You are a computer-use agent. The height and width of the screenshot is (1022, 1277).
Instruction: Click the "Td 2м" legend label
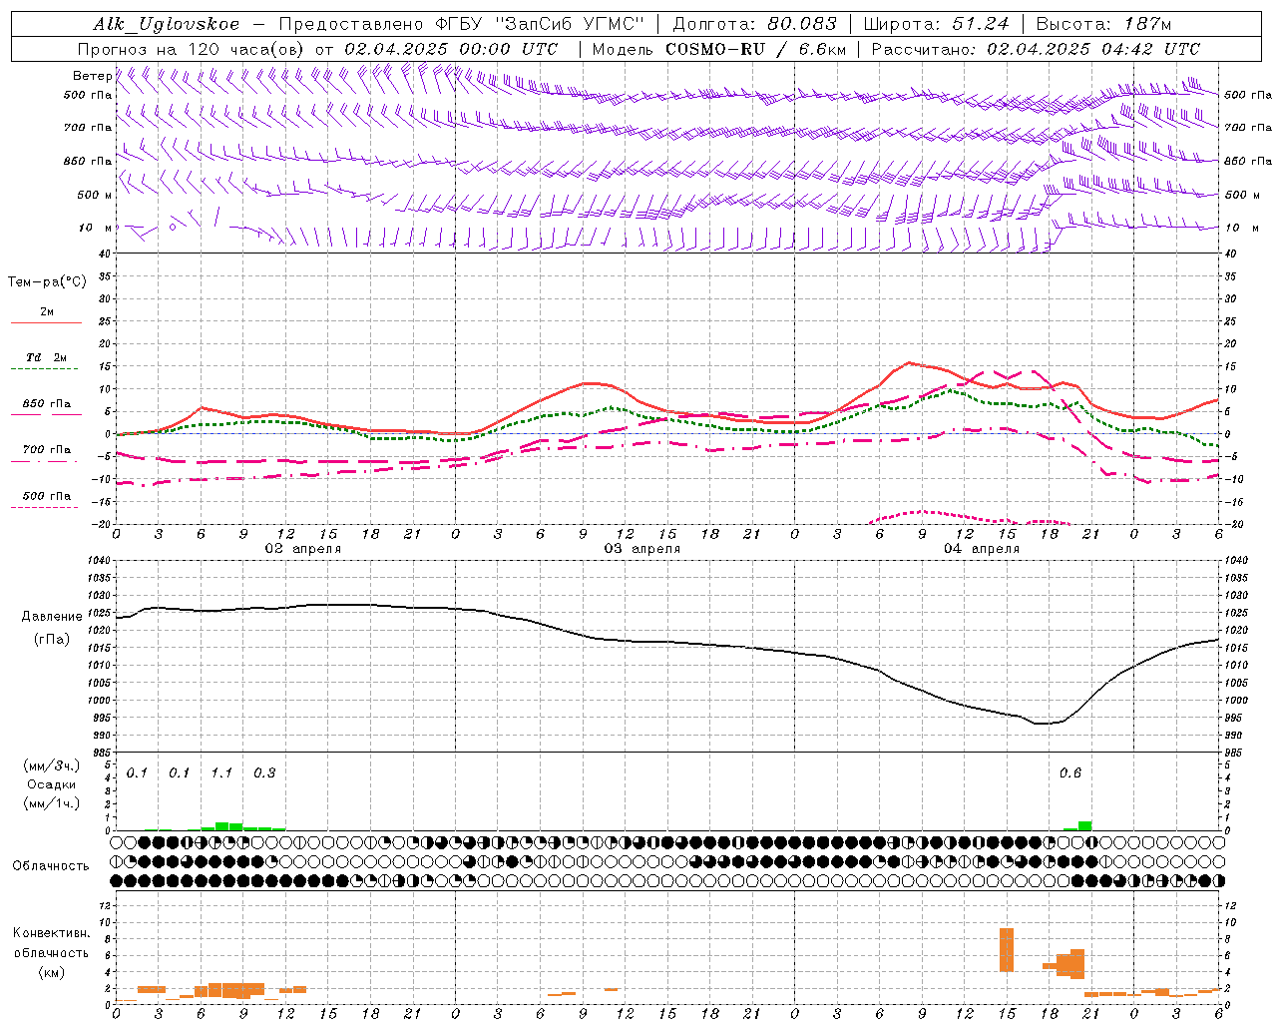pyautogui.click(x=47, y=357)
